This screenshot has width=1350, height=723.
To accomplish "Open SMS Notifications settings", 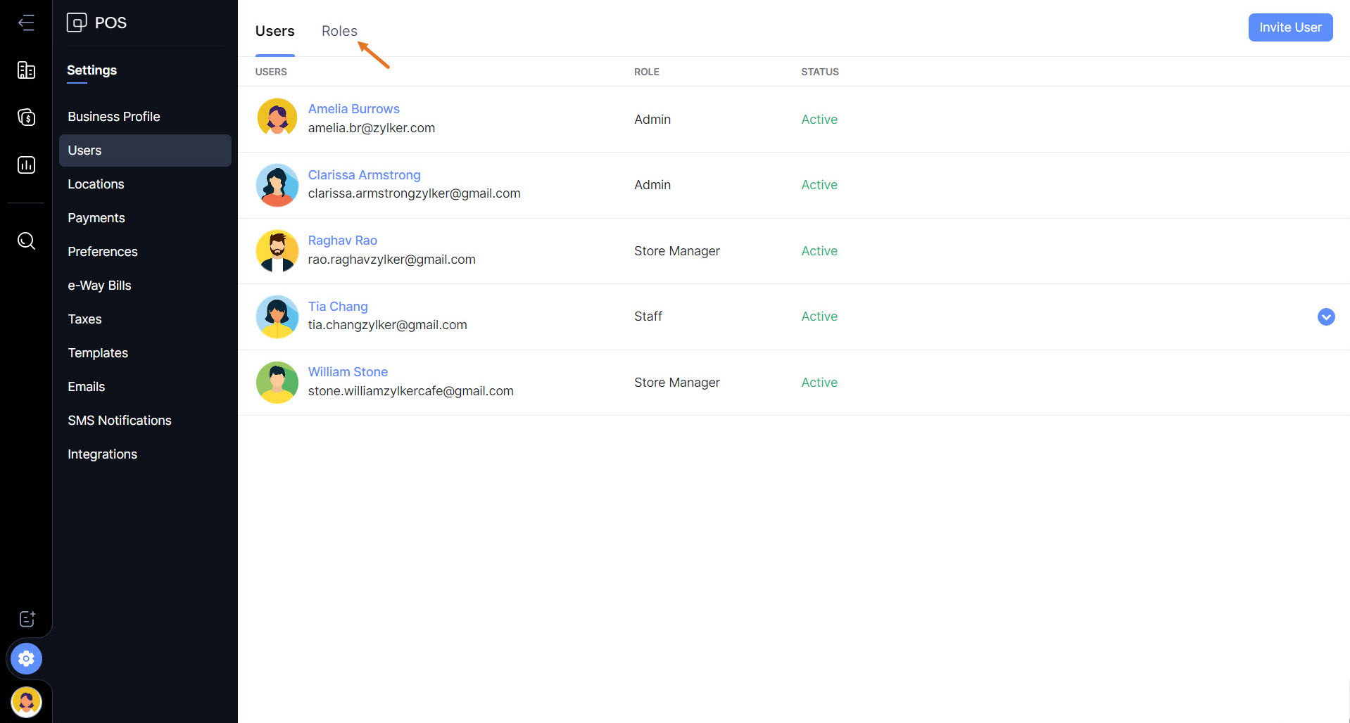I will (120, 421).
